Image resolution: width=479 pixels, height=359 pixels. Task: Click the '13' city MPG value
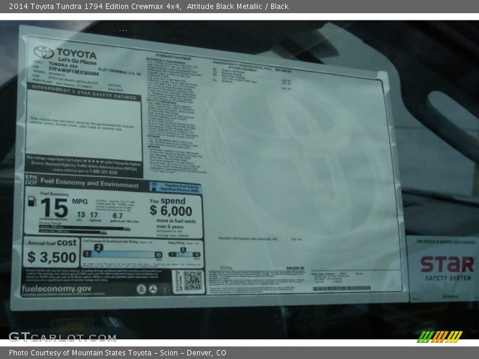81,215
